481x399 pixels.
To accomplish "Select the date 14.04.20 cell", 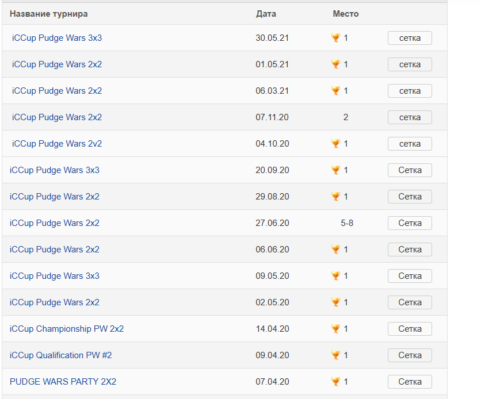I will (x=272, y=329).
